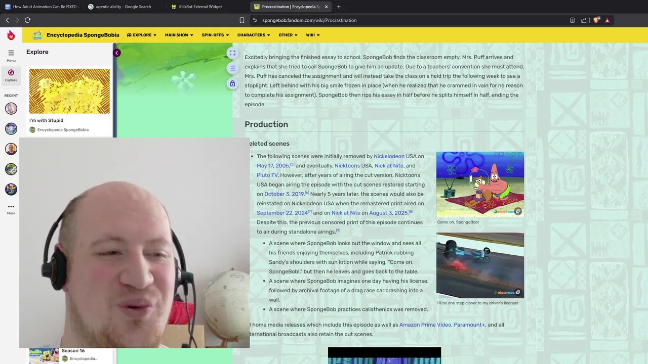Toggle fullscreen content width icon

point(232,53)
